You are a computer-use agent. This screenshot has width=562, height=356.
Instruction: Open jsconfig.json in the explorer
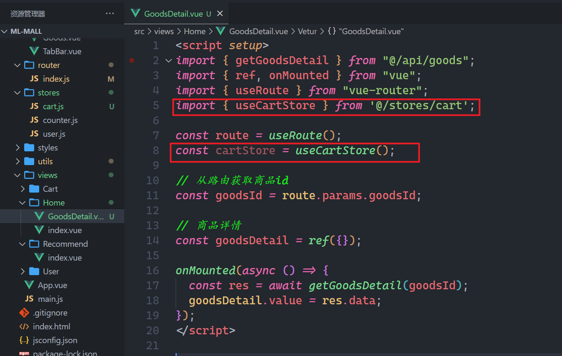pos(55,340)
